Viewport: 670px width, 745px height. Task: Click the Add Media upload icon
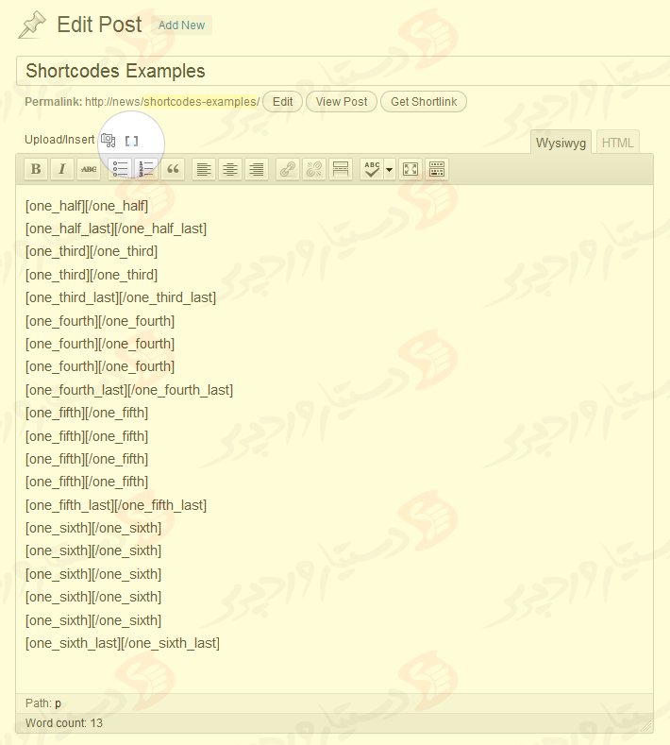coord(109,140)
